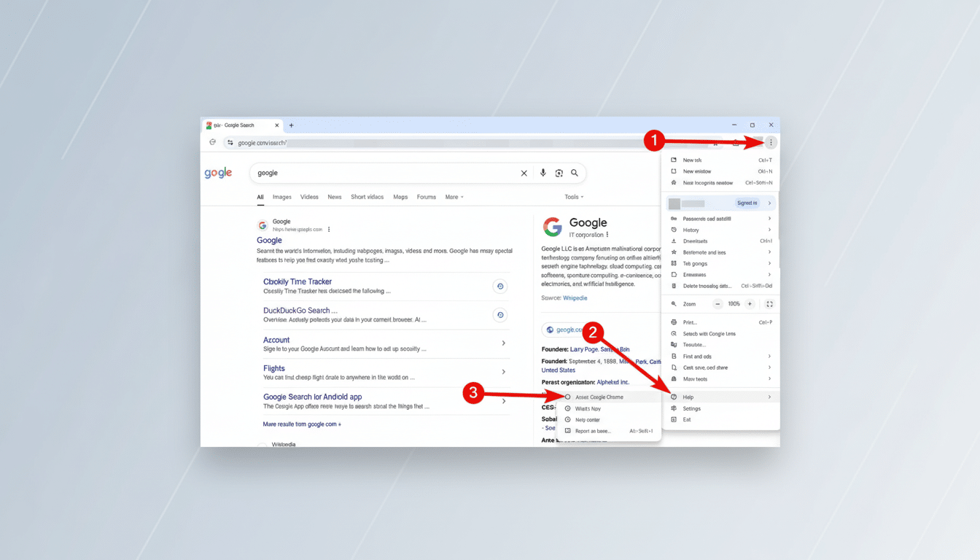Image resolution: width=980 pixels, height=560 pixels.
Task: Click the magnifying glass search icon
Action: 575,173
